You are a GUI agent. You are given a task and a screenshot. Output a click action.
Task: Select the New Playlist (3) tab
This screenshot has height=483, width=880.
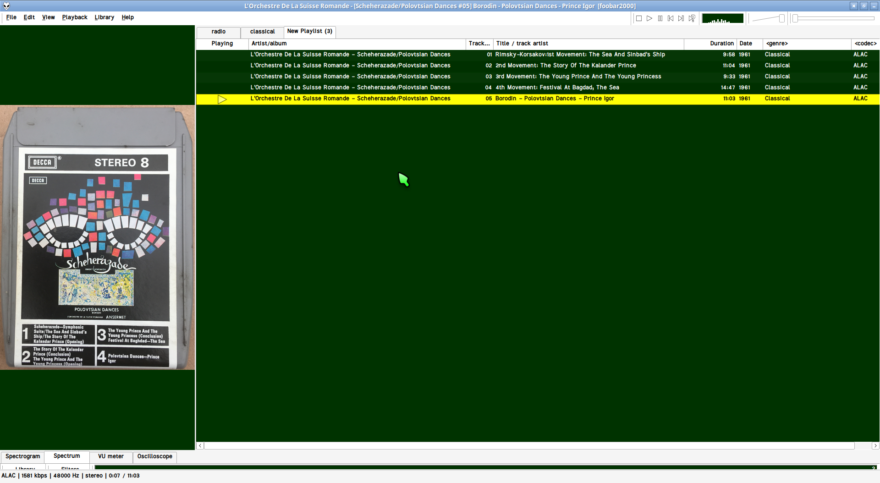310,31
